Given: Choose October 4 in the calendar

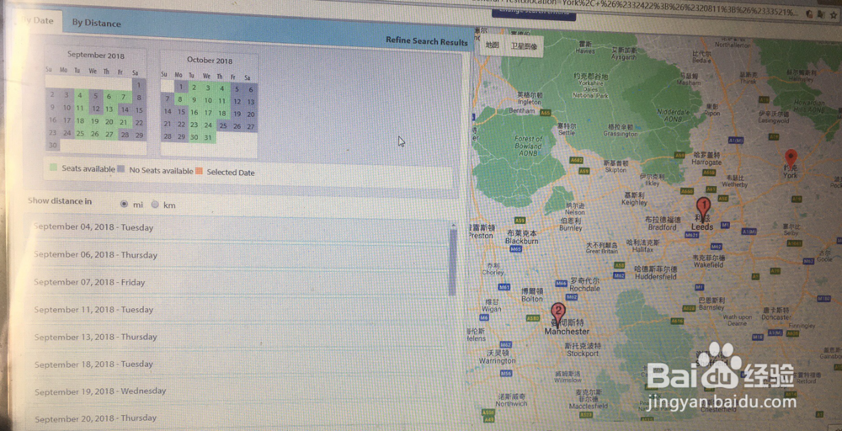Looking at the screenshot, I should click(222, 88).
